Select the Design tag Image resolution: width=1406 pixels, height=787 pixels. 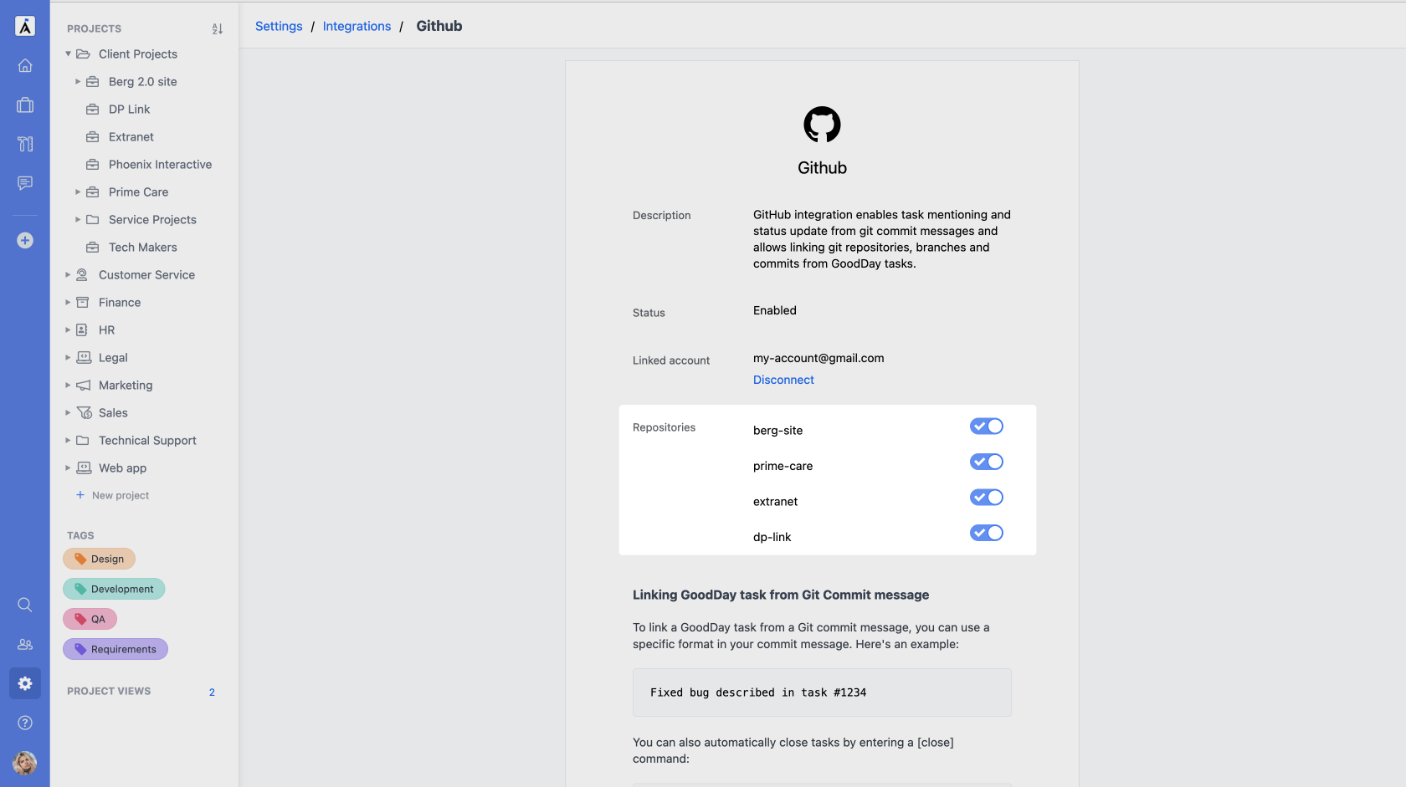click(99, 559)
